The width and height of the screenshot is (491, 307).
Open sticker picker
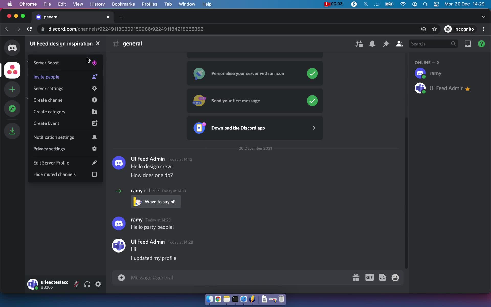pyautogui.click(x=383, y=278)
